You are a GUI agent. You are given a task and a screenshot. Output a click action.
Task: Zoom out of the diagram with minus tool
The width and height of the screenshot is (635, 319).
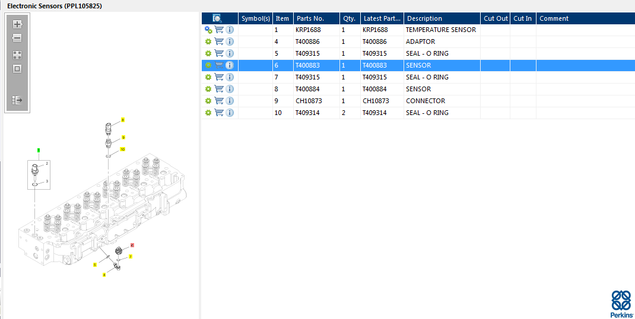pyautogui.click(x=17, y=38)
